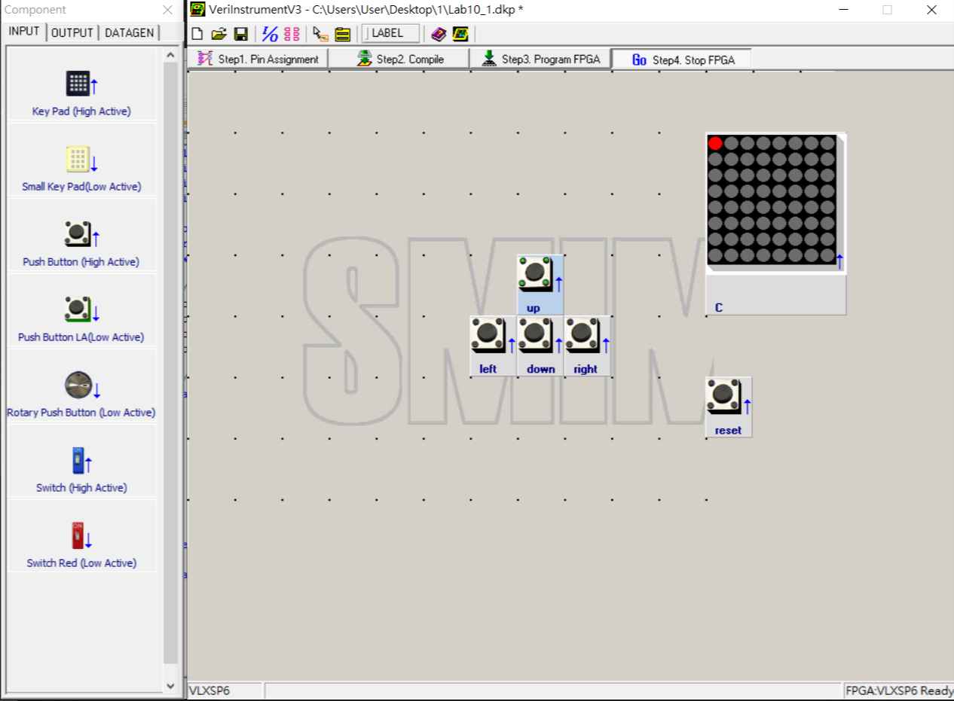Select the Key Pad (High Active) component icon
Image resolution: width=954 pixels, height=701 pixels.
click(x=81, y=84)
